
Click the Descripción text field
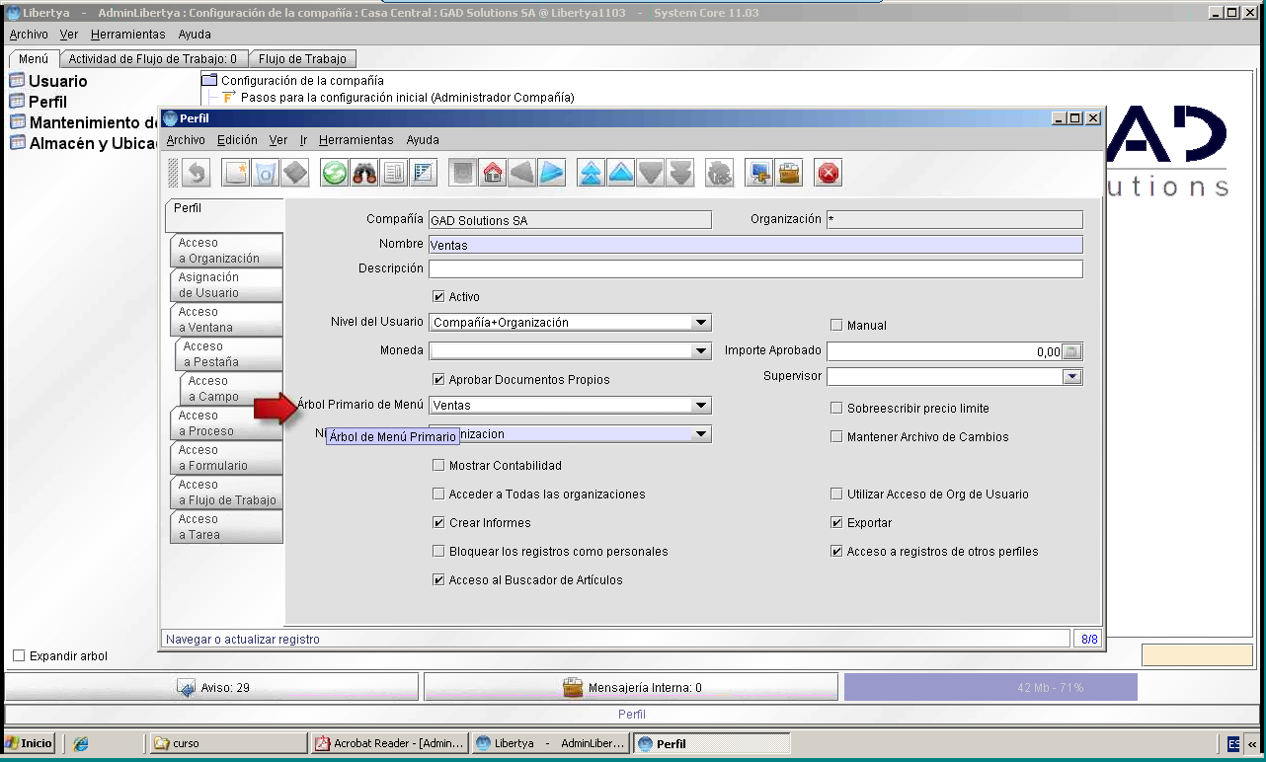(755, 268)
